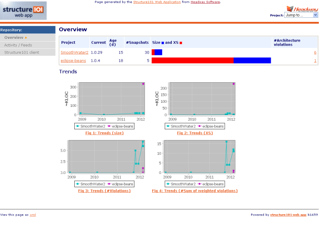Click eclipse-beans legend entry in Fig 2
The height and width of the screenshot is (232, 319).
point(211,126)
